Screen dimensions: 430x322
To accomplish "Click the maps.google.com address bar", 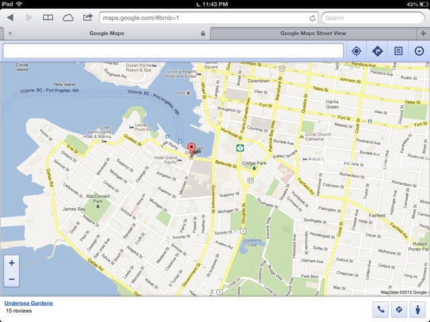I will point(208,18).
